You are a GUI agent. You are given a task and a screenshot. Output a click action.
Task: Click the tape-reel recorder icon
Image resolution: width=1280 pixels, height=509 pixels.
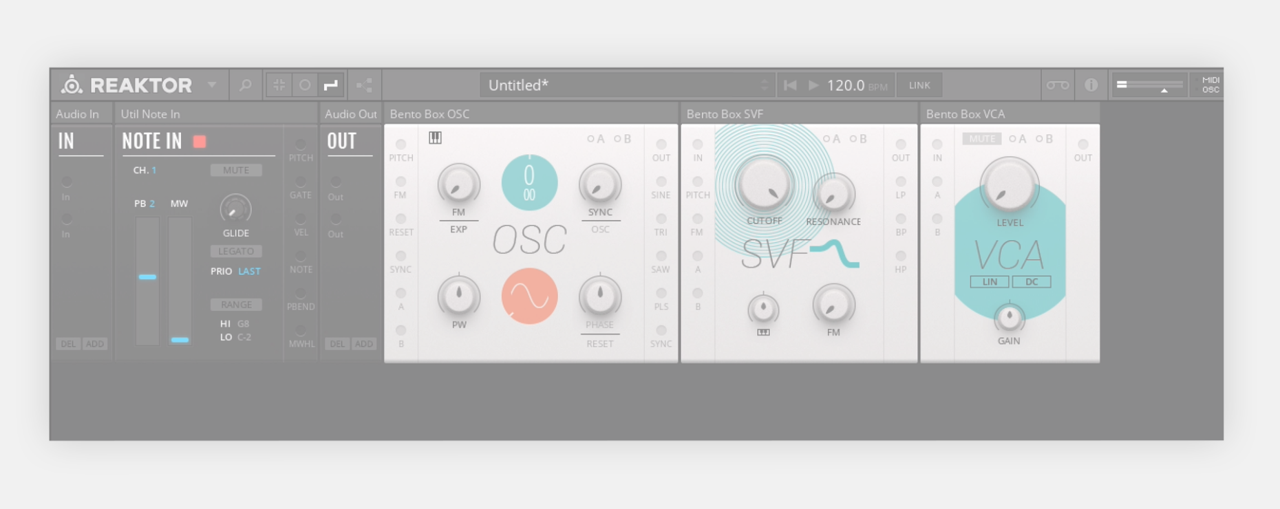(1058, 85)
